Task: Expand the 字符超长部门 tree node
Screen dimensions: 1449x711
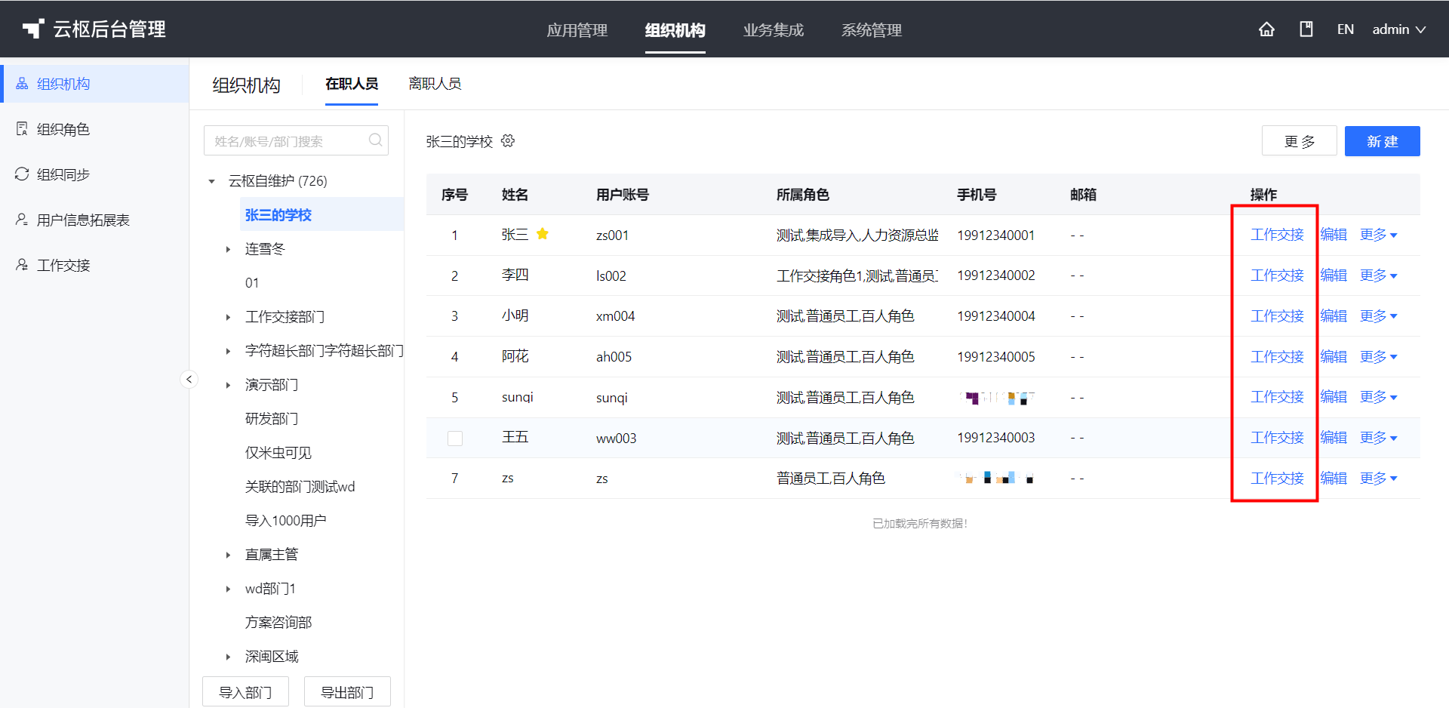Action: [228, 351]
